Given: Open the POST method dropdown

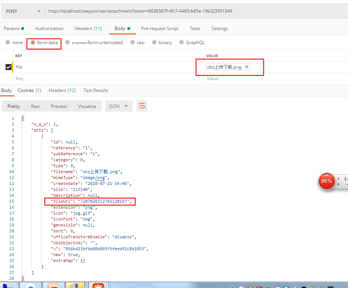Looking at the screenshot, I should [x=23, y=11].
